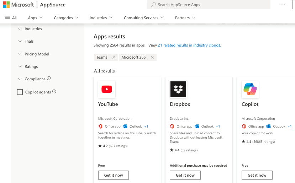Expand the Compliance filter section
This screenshot has height=183, width=295.
point(32,79)
